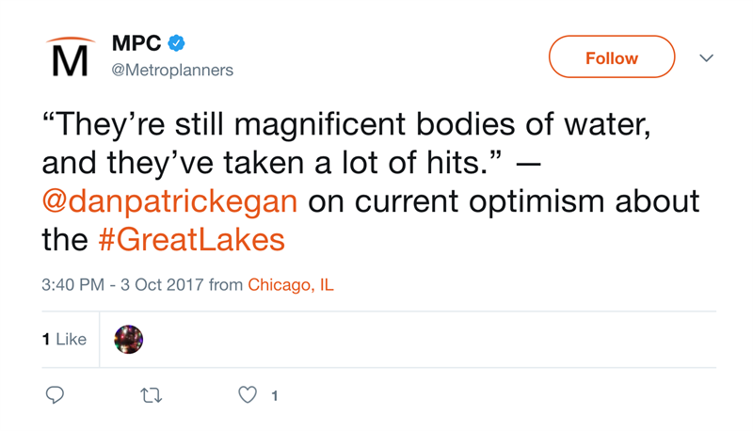Image resolution: width=753 pixels, height=431 pixels.
Task: Click the liker's profile thumbnail
Action: 128,339
